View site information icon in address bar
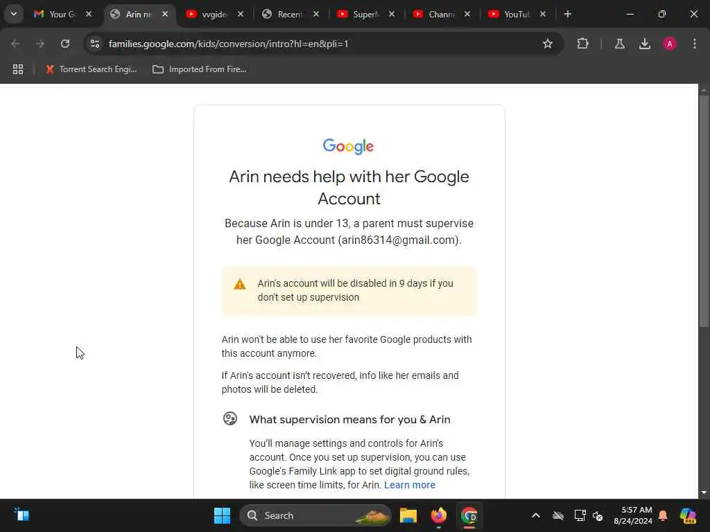Viewport: 710px width, 532px height. [94, 44]
